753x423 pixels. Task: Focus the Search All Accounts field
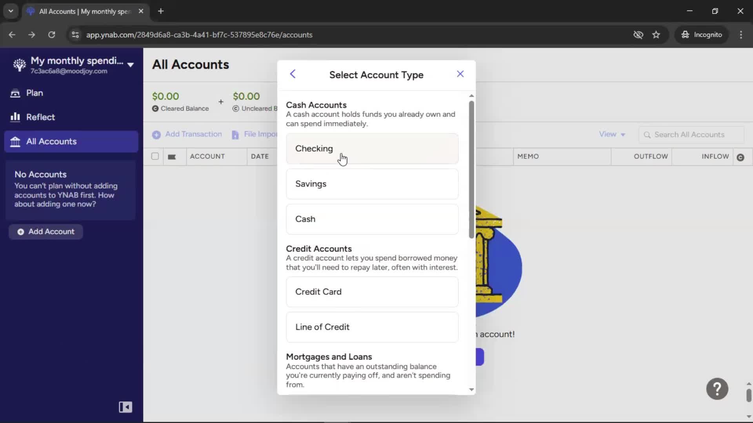point(691,135)
